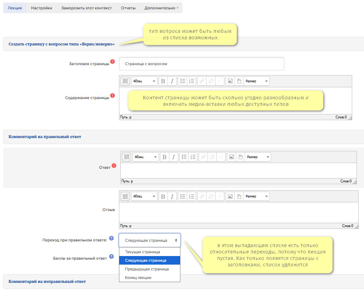Click Italic in the 'Содержание страницы' editor toolbar
The width and height of the screenshot is (364, 290).
pyautogui.click(x=172, y=81)
